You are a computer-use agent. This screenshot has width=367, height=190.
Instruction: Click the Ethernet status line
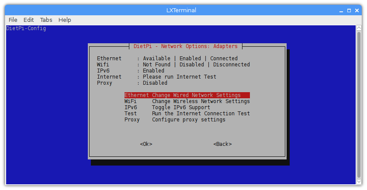coord(167,59)
